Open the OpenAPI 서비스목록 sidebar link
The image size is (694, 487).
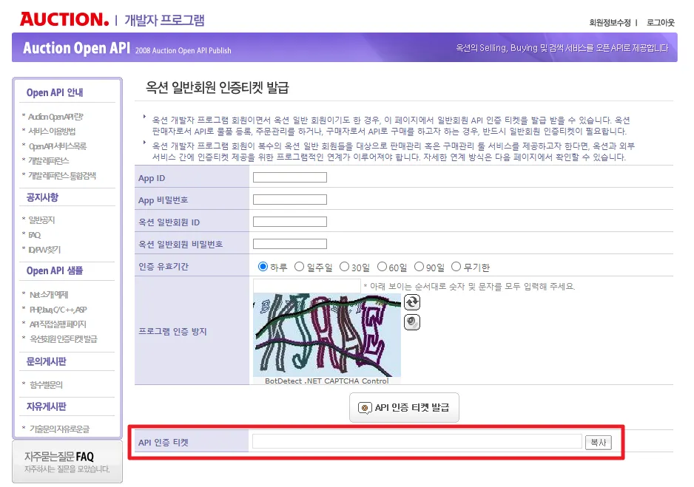[x=58, y=146]
